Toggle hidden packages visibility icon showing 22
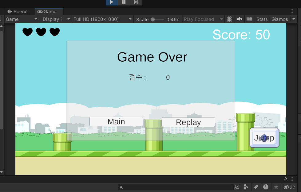301x192 pixels. click(289, 187)
